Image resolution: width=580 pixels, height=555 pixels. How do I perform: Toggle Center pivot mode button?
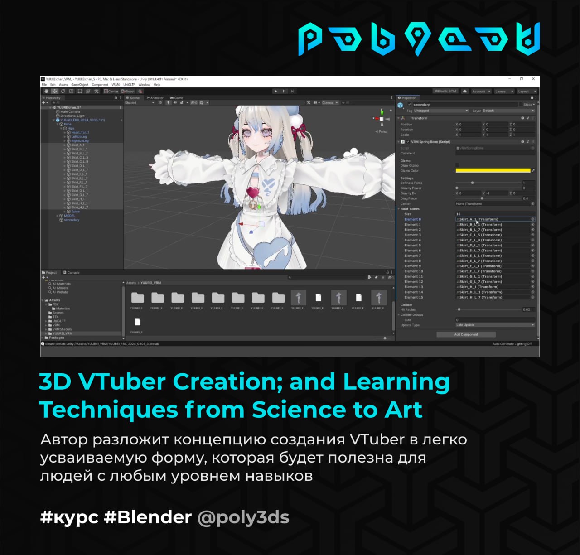tap(111, 91)
